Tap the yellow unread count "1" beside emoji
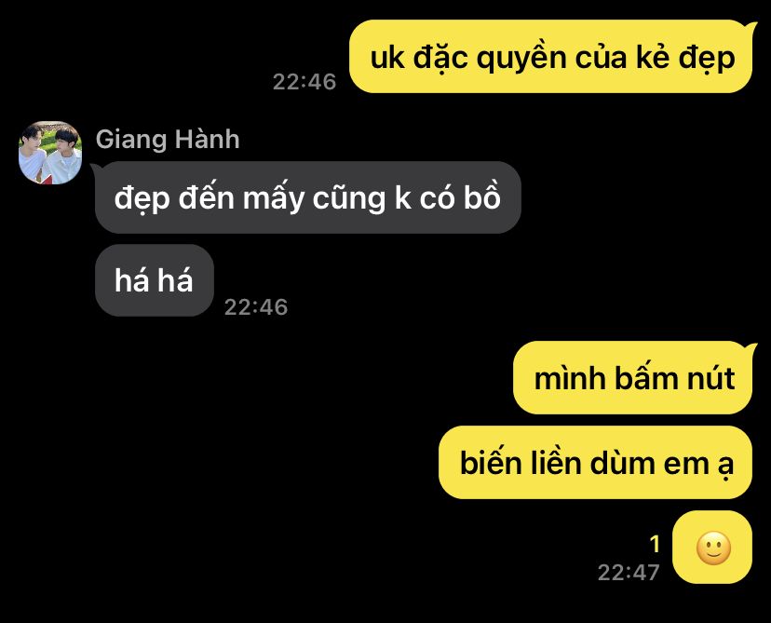This screenshot has height=623, width=771. [654, 544]
